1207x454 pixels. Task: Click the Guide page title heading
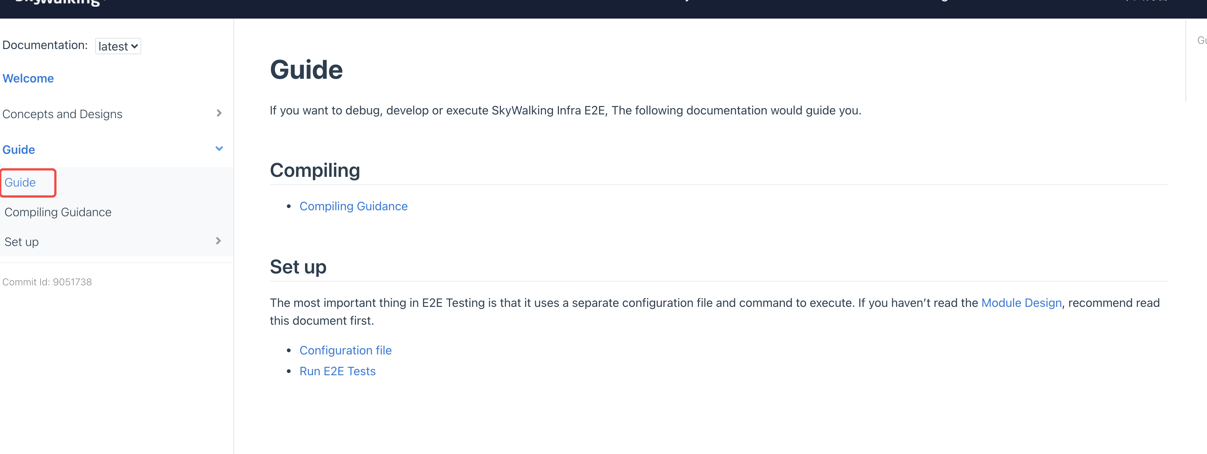click(x=306, y=70)
